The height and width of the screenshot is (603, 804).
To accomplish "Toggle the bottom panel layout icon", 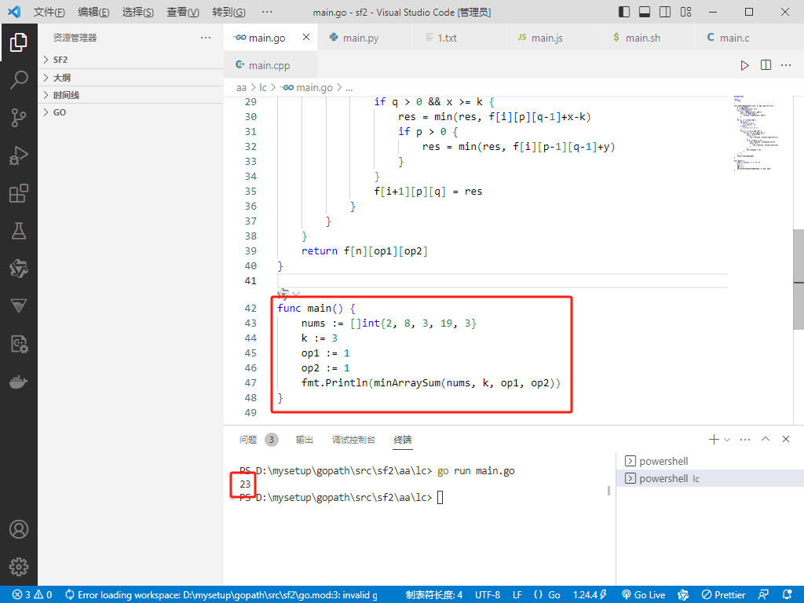I will click(x=645, y=12).
